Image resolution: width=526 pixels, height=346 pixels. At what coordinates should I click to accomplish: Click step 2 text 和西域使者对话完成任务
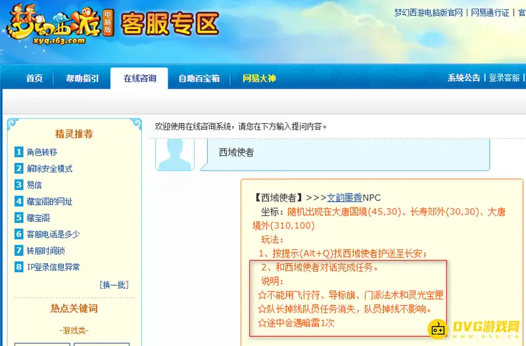click(x=324, y=267)
